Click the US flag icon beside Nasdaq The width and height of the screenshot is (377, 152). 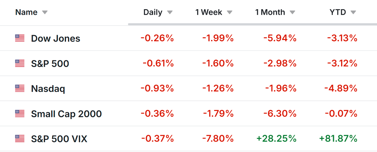pyautogui.click(x=20, y=88)
